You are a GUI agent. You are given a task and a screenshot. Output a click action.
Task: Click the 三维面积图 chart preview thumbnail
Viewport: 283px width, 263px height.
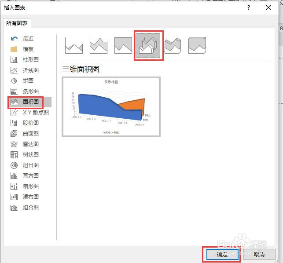point(111,107)
